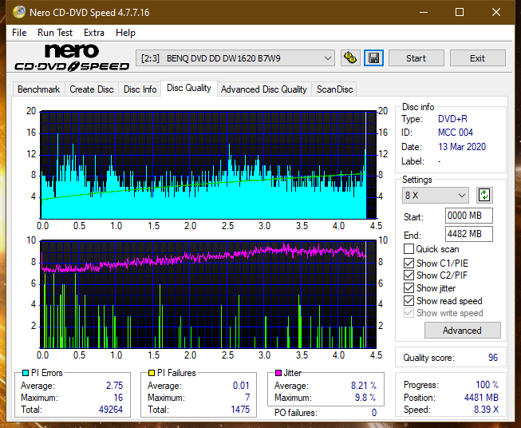This screenshot has width=521, height=428.
Task: Enable the Quick scan checkbox
Action: tap(409, 249)
